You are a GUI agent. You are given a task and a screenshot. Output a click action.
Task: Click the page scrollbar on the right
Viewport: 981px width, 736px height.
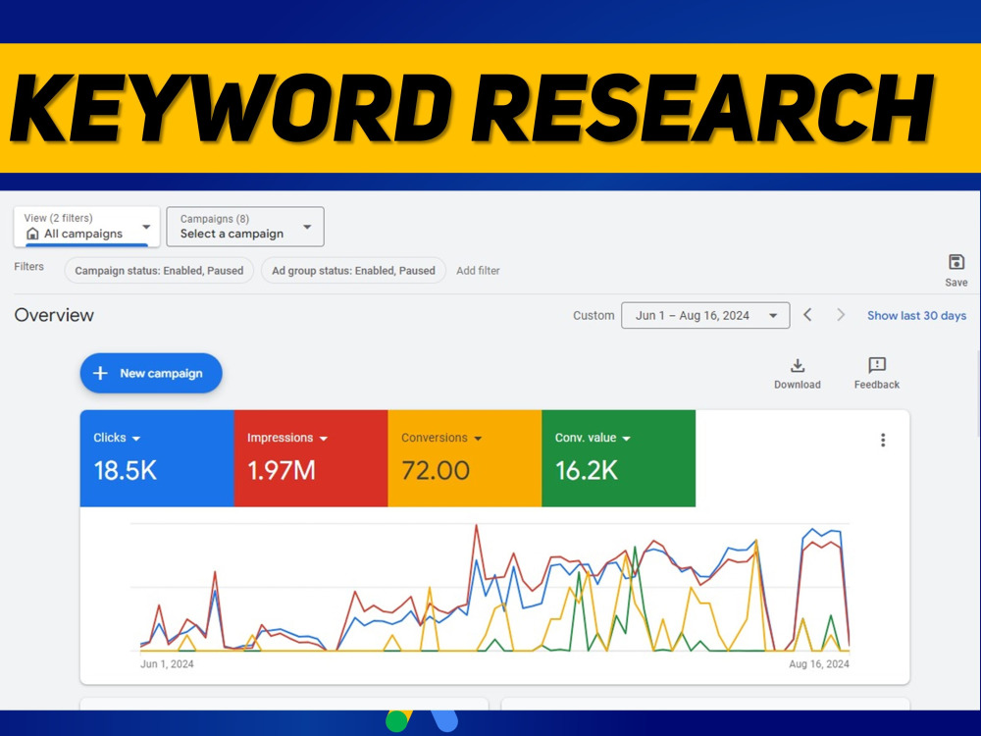[978, 394]
